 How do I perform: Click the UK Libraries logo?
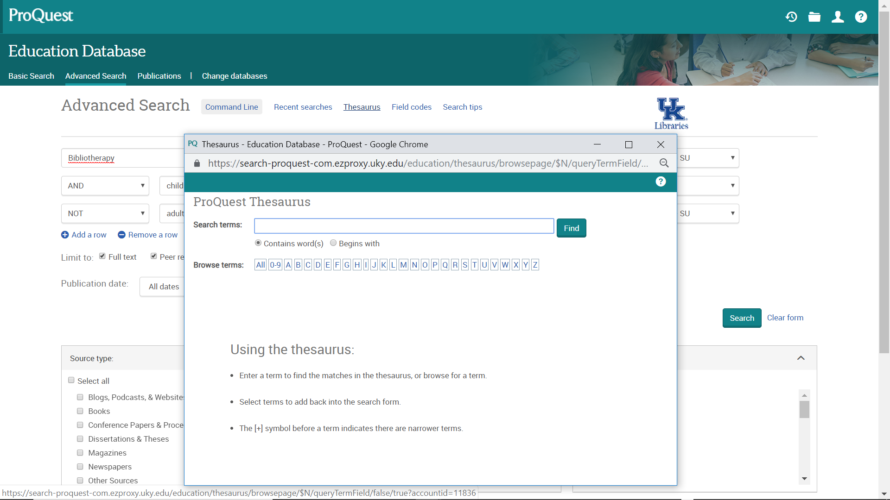[671, 113]
